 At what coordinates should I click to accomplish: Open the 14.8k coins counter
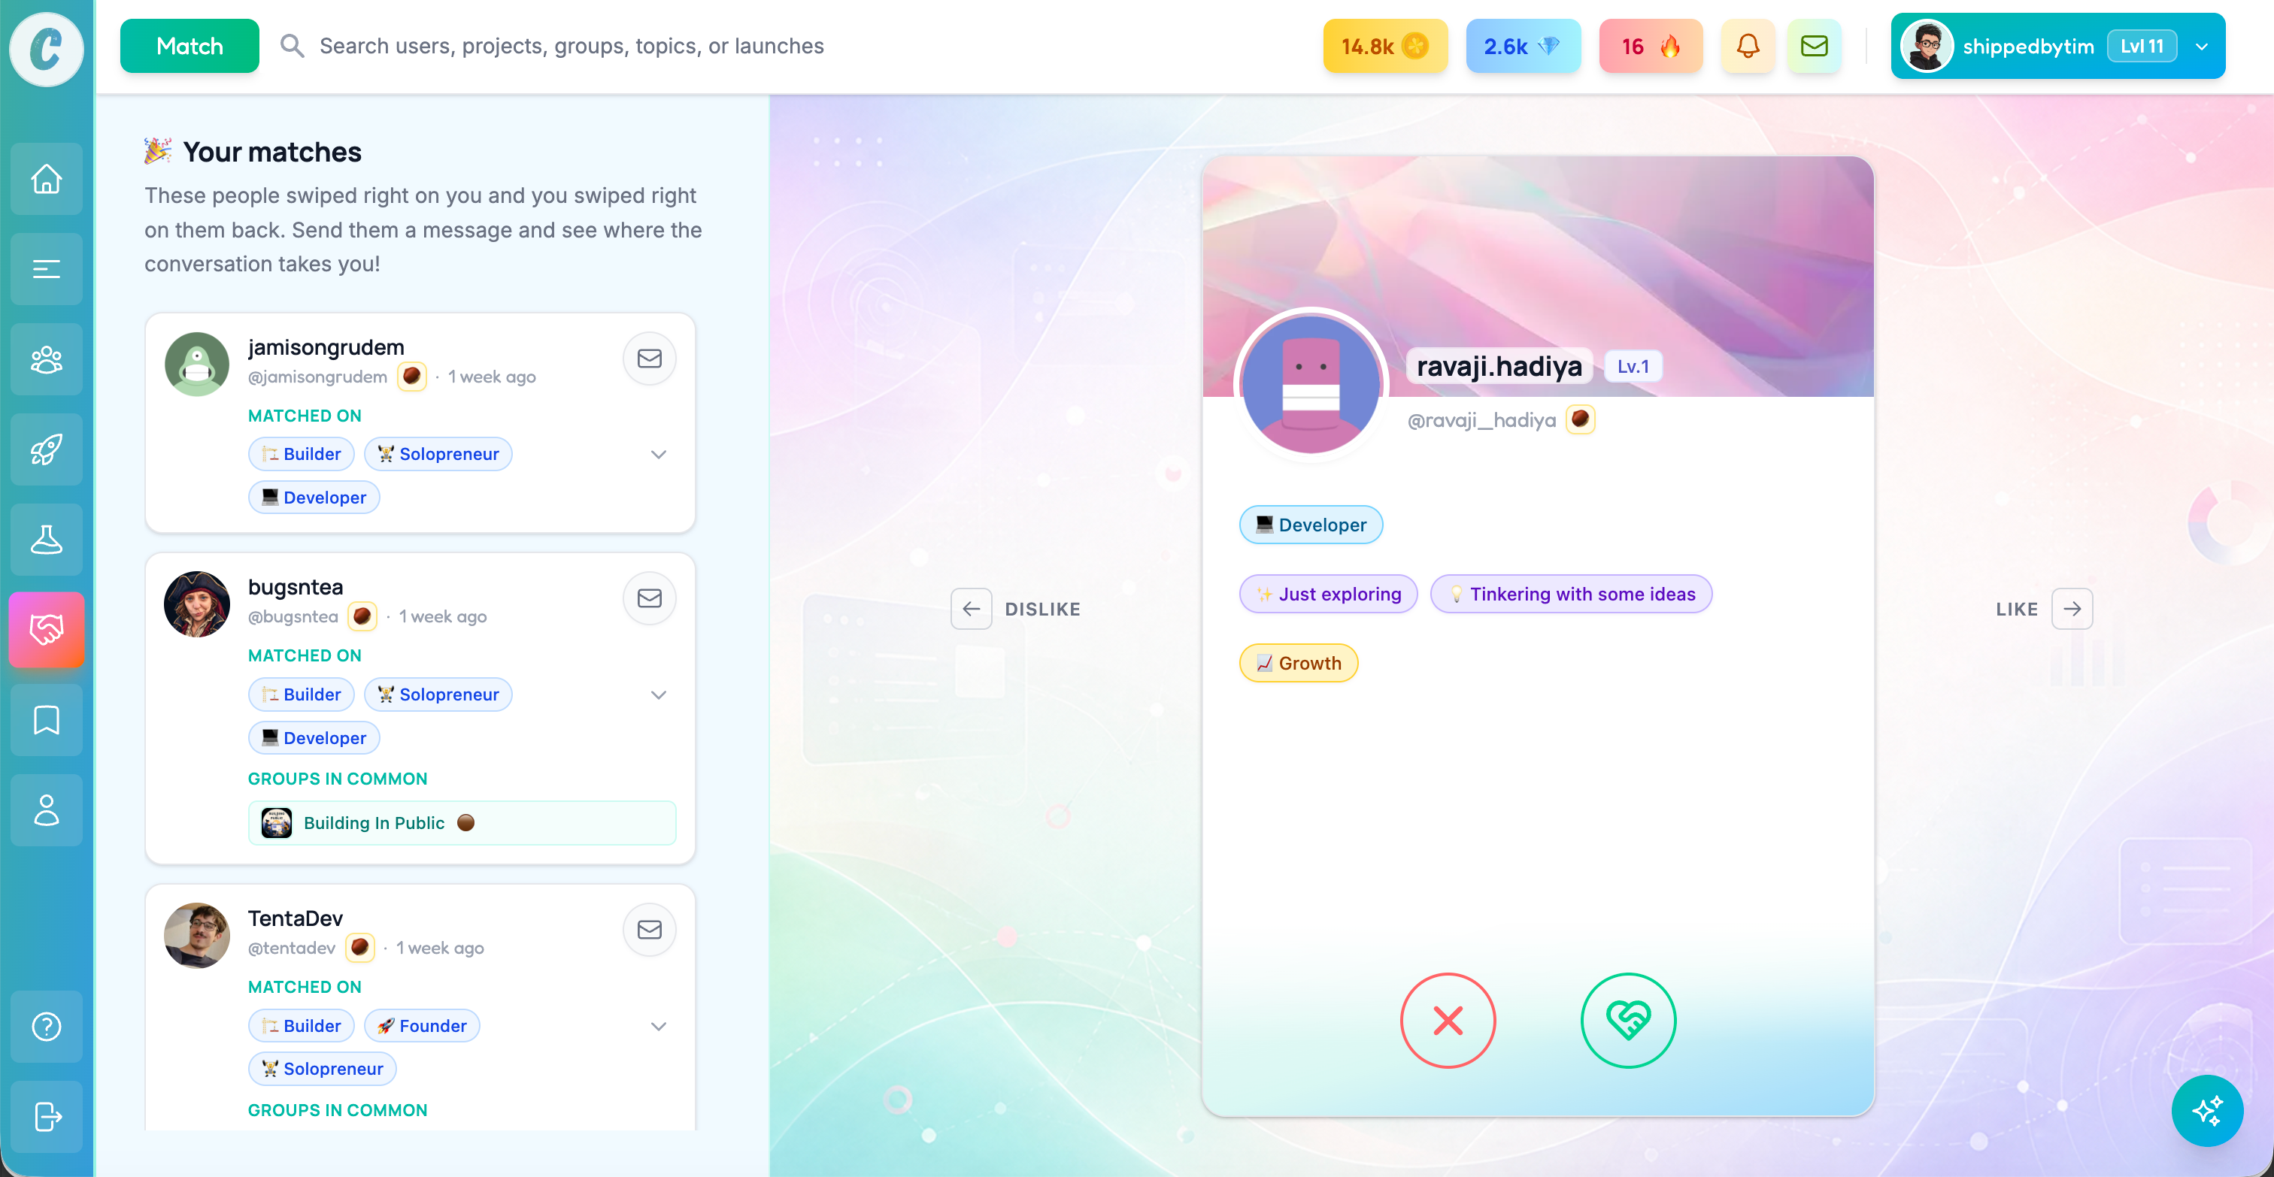(x=1385, y=46)
